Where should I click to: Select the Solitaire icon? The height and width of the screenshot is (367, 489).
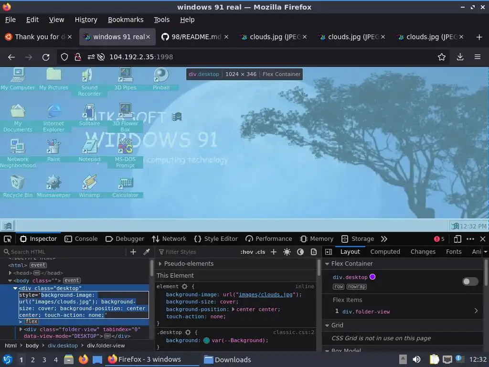coord(89,115)
